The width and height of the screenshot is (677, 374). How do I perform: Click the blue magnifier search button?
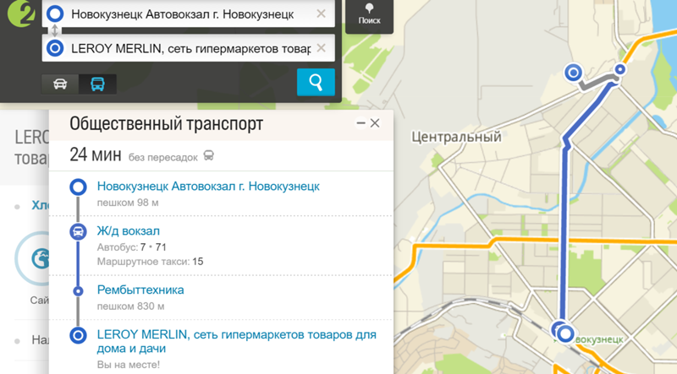(x=316, y=82)
